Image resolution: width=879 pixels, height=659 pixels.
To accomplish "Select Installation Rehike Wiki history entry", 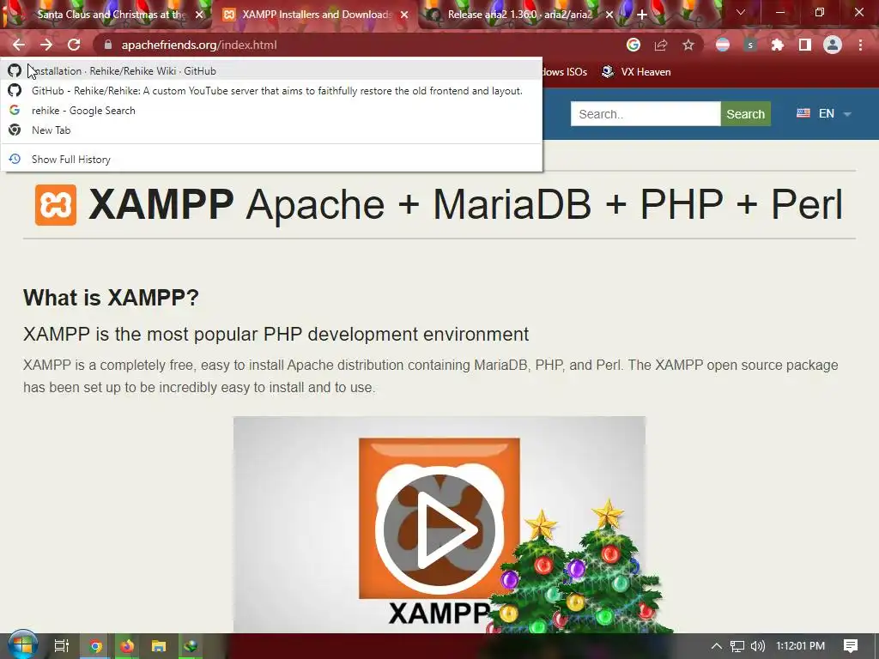I will (271, 70).
